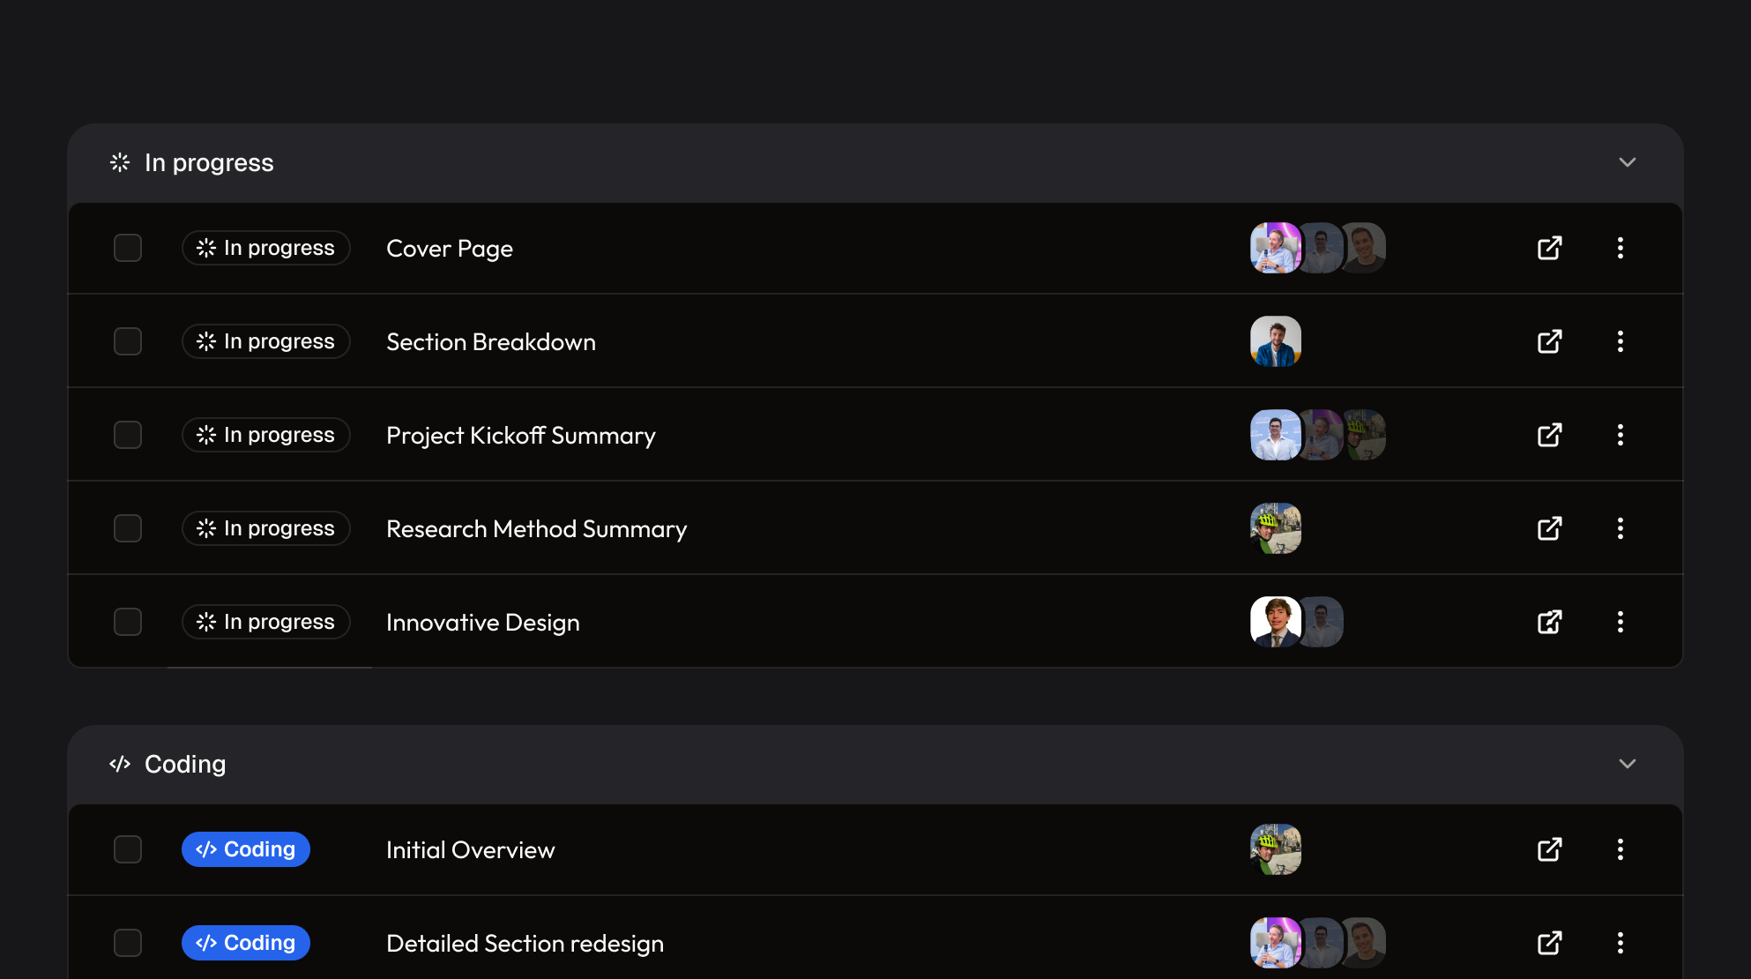Screen dimensions: 1751x979
Task: Check the Initial Overview checkbox
Action: pyautogui.click(x=127, y=849)
